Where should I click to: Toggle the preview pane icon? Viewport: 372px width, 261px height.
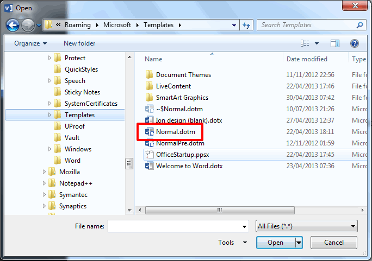335,43
